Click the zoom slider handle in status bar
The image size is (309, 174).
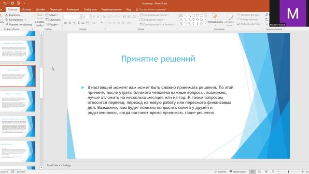tap(288, 172)
